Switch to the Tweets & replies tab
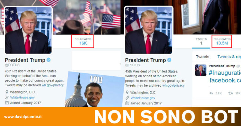The width and height of the screenshot is (241, 126). click(229, 57)
